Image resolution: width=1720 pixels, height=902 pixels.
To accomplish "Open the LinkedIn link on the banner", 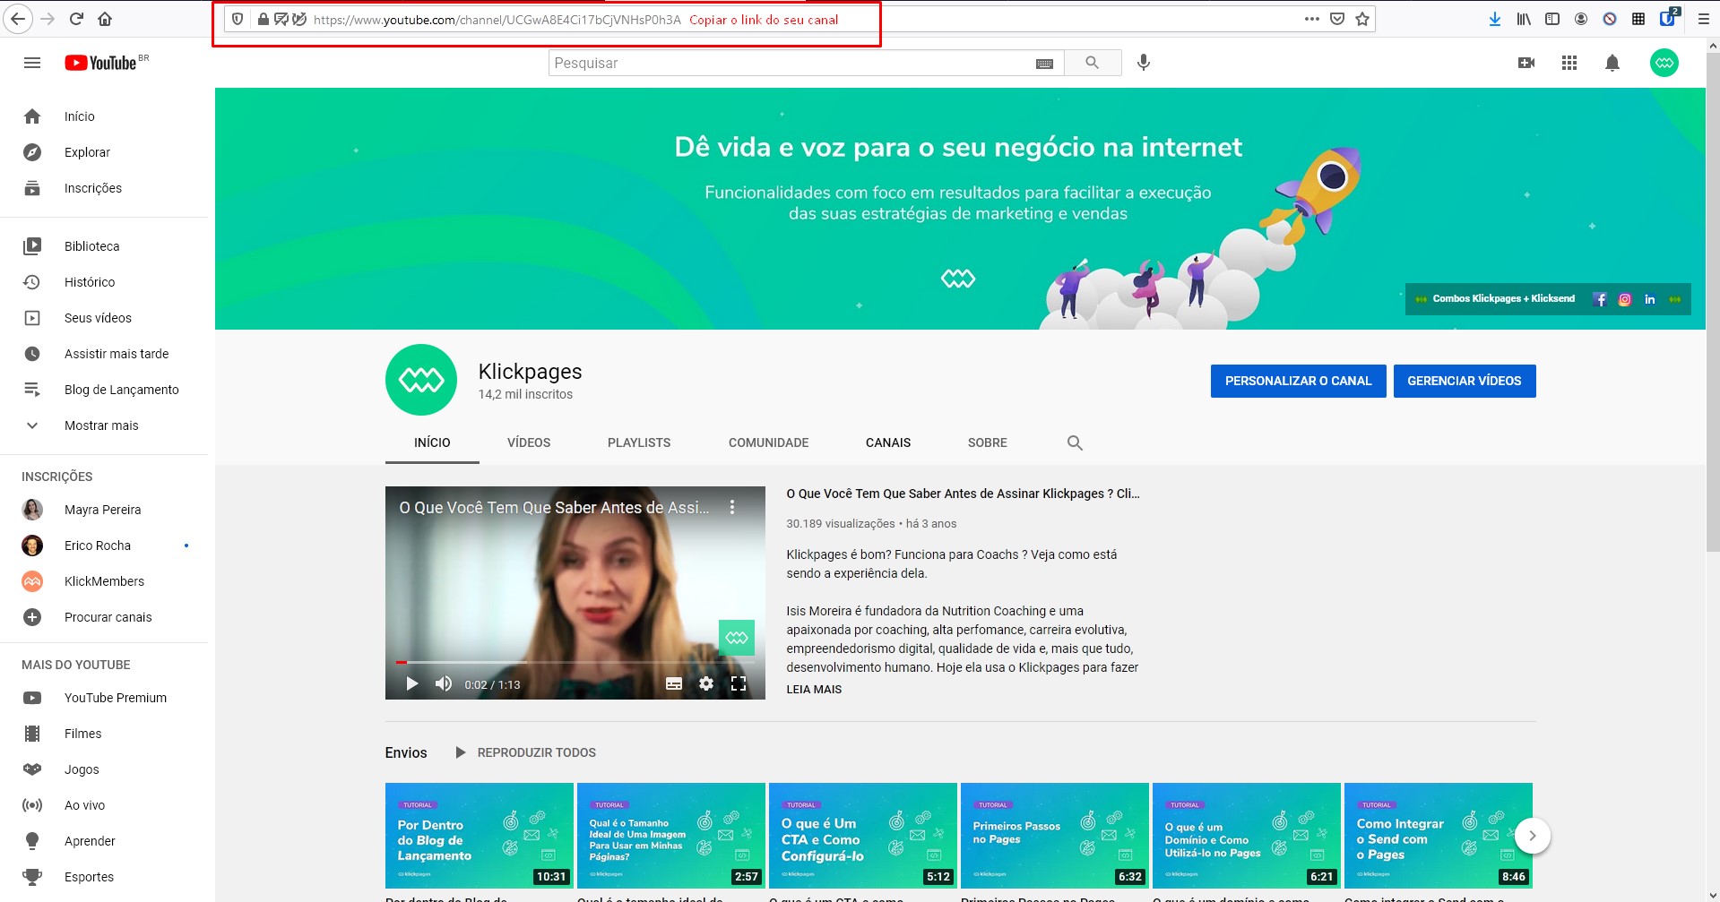I will tap(1650, 299).
